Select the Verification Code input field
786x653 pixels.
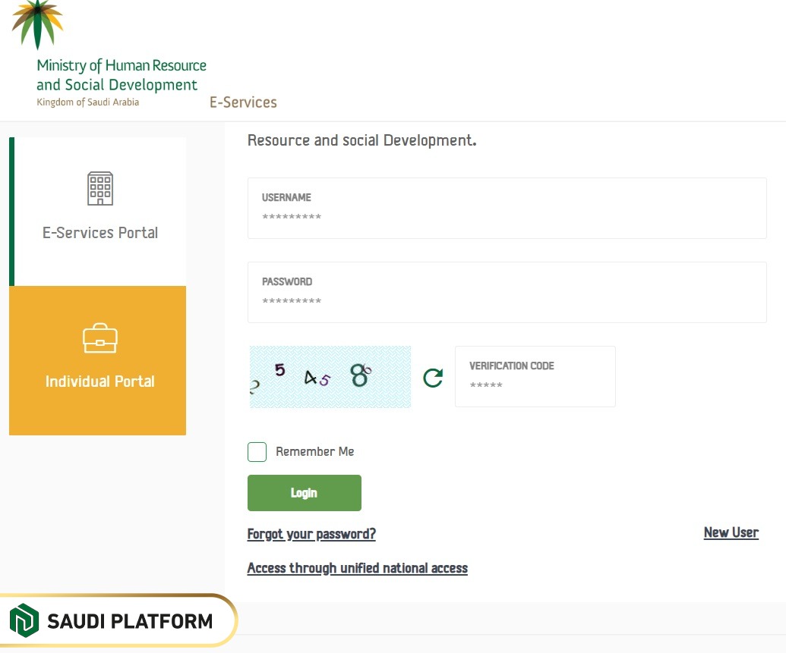pos(535,377)
